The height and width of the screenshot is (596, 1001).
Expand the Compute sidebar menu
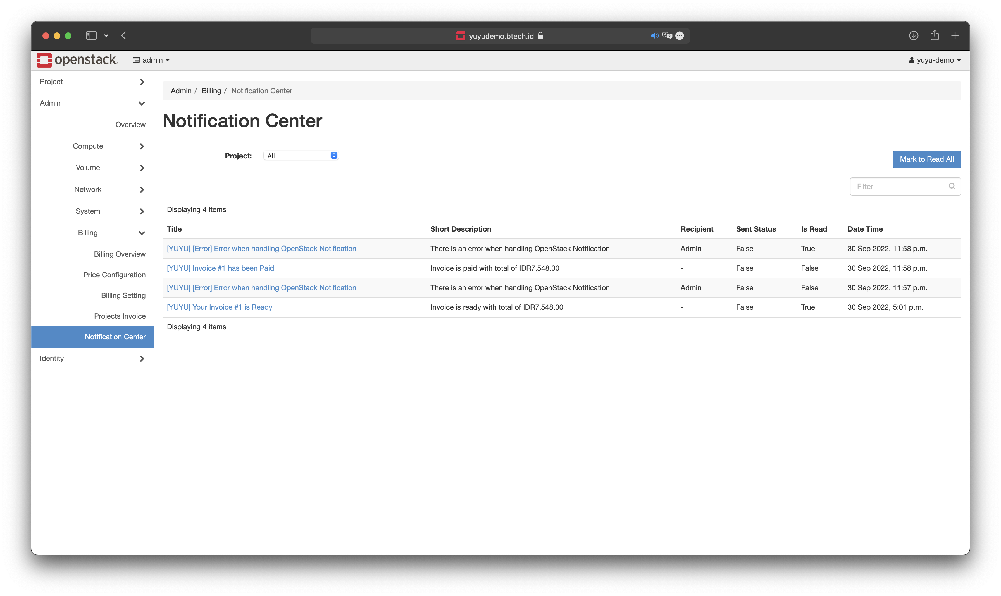click(x=88, y=146)
